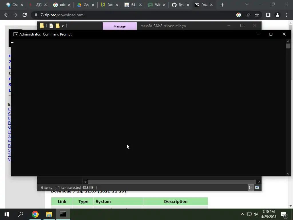Click the 'Type' table header
Viewport: 293px width, 220px height.
[x=83, y=201]
